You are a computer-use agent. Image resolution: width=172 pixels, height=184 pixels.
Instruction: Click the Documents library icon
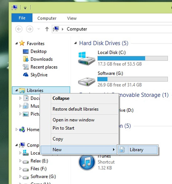click(26, 98)
